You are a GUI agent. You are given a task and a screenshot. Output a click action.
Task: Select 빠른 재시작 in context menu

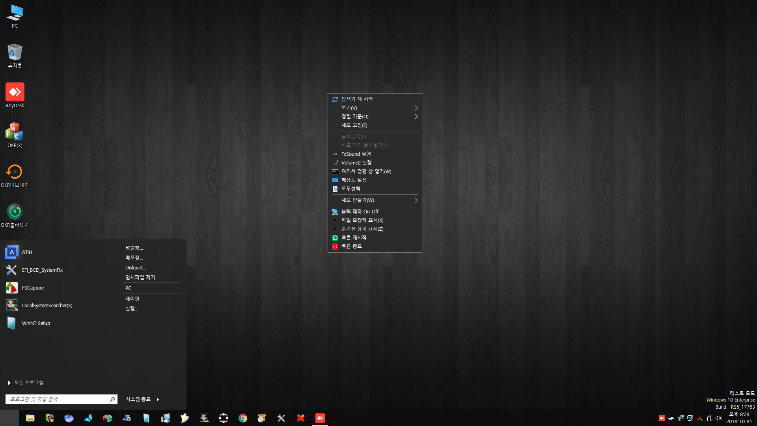tap(375, 237)
